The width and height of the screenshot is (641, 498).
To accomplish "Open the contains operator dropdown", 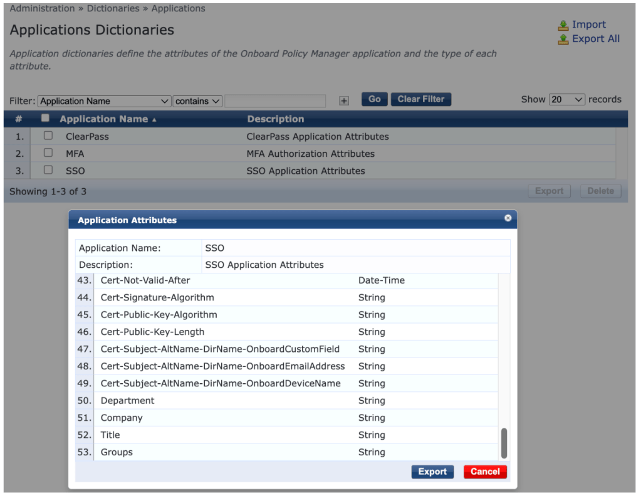I will click(197, 101).
